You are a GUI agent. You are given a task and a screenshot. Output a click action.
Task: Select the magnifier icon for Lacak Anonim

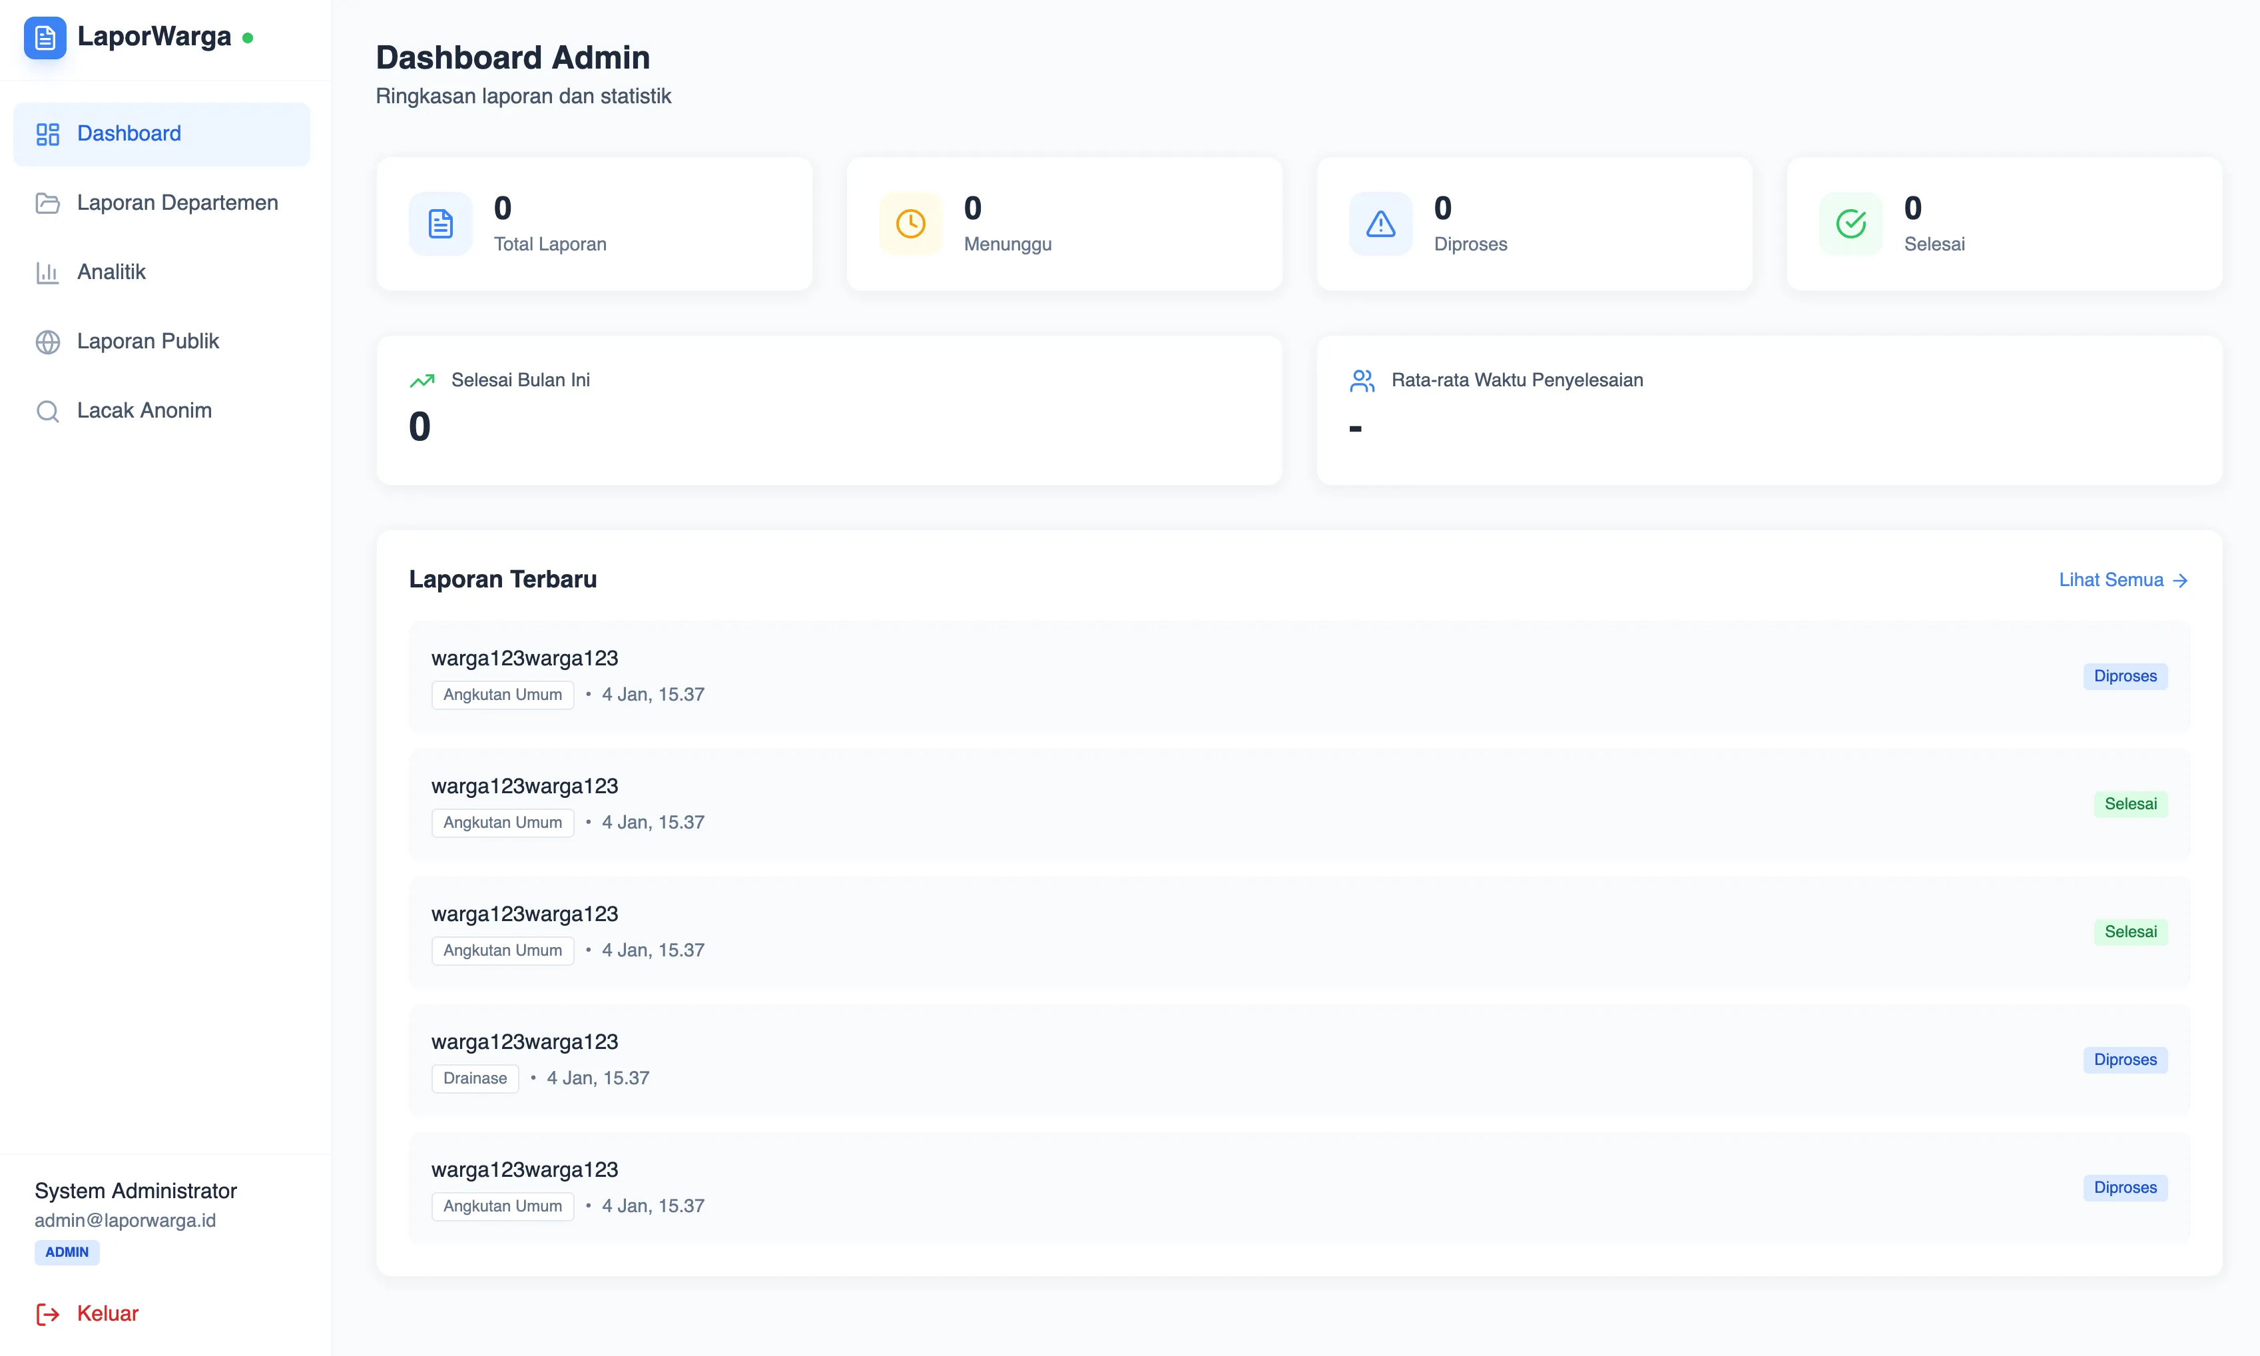[x=47, y=410]
